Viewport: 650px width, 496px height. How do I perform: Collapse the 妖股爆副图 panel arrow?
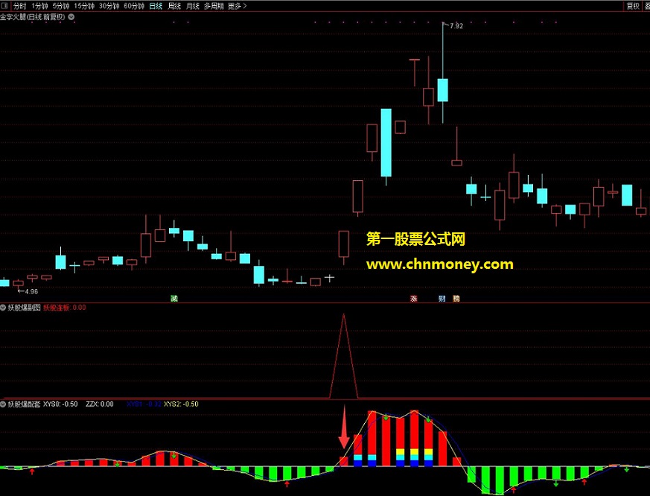pos(3,308)
